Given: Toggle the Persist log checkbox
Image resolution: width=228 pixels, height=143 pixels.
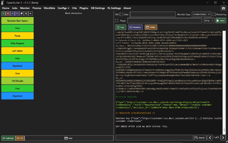Looking at the screenshot, I should click(x=213, y=14).
